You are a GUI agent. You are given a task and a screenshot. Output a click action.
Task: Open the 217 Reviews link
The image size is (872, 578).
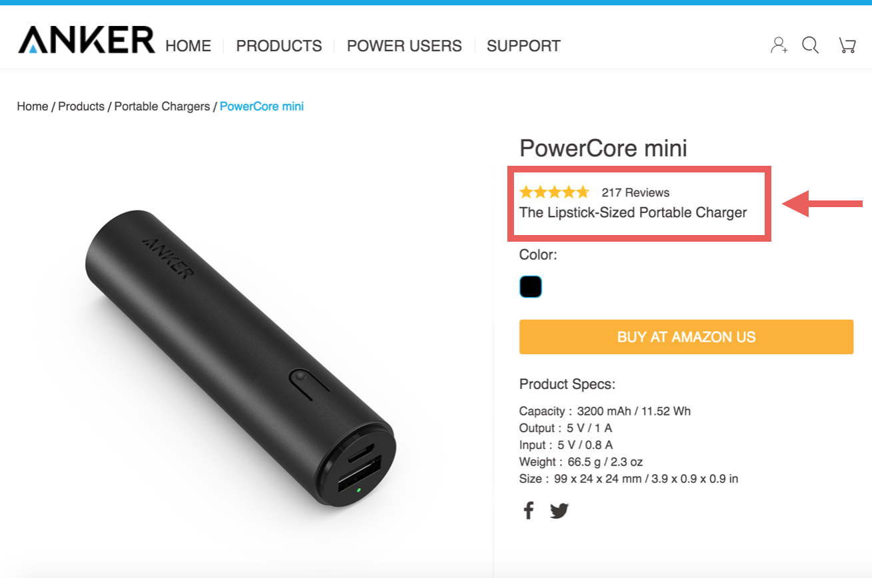point(635,192)
